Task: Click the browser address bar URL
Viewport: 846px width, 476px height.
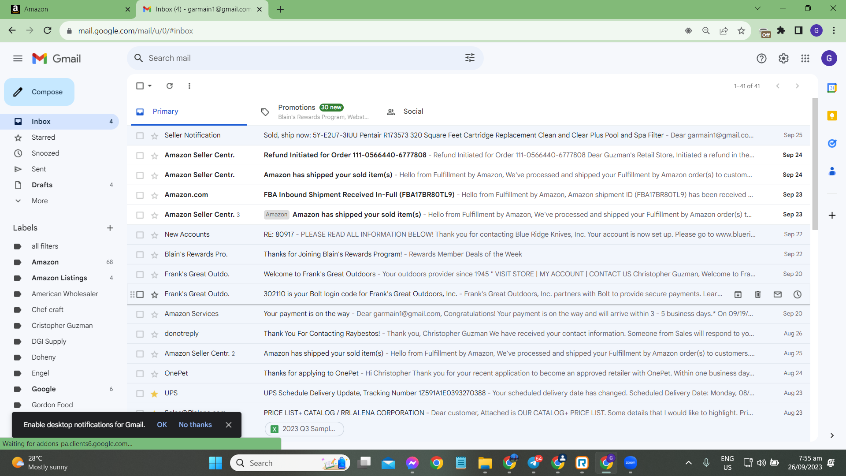Action: click(135, 31)
